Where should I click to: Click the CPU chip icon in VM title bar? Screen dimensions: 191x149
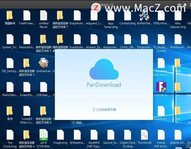click(x=185, y=5)
